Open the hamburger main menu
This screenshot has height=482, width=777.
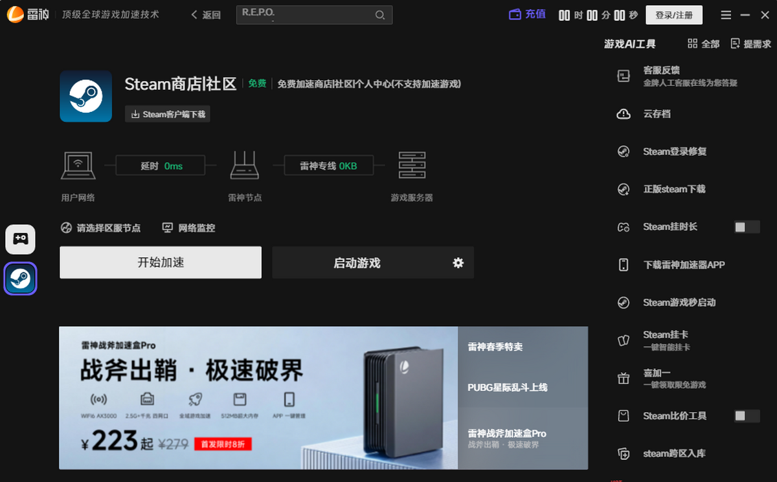pyautogui.click(x=726, y=15)
